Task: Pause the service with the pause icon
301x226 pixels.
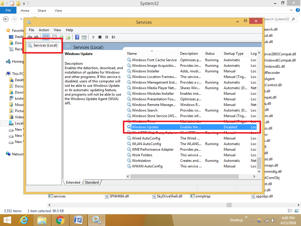Action: 107,37
